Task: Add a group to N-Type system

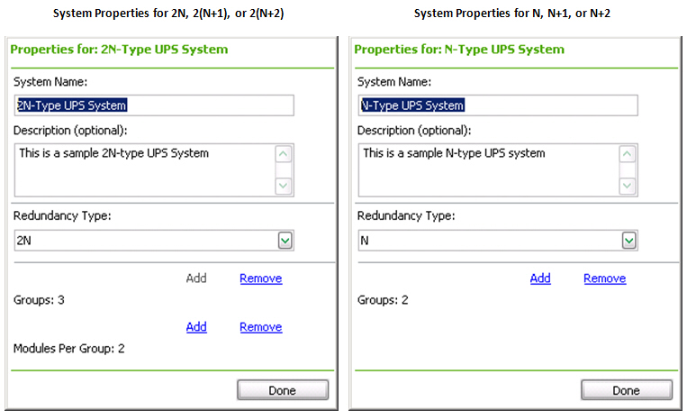Action: (540, 278)
